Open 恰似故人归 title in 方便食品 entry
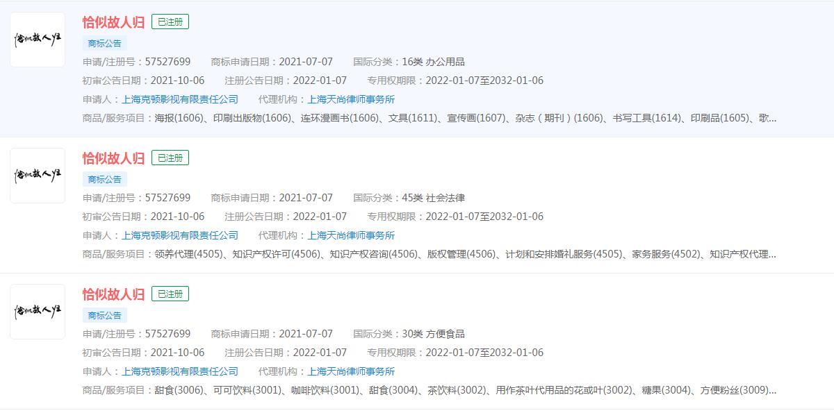 tap(113, 294)
